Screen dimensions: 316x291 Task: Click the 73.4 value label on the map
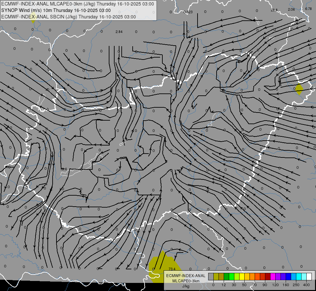pos(172,269)
